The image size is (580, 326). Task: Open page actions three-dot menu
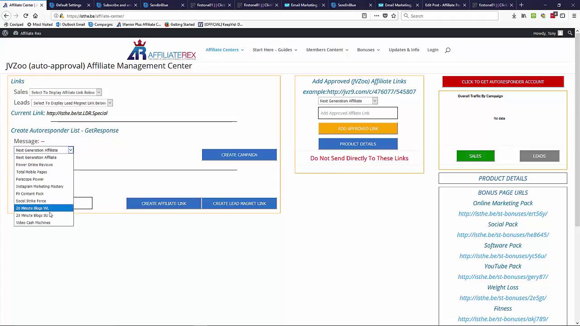pyautogui.click(x=376, y=16)
